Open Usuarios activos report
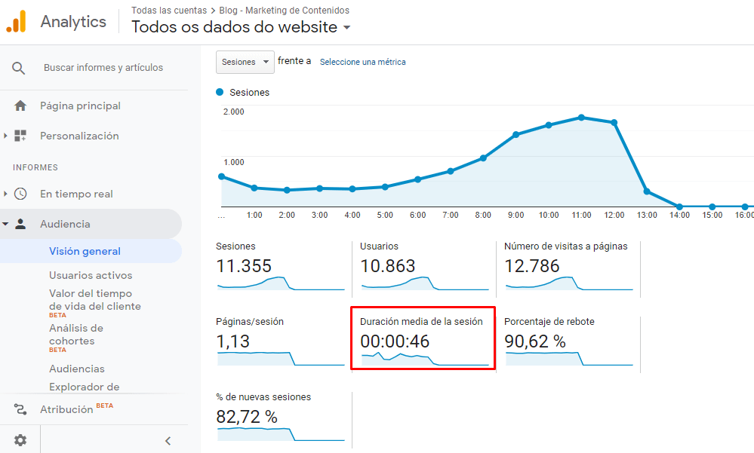This screenshot has height=453, width=754. 91,275
